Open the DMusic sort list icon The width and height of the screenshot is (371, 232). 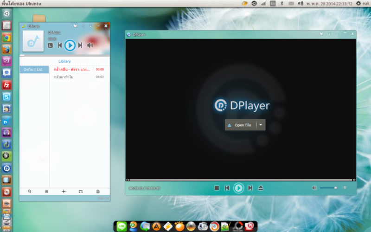click(47, 191)
